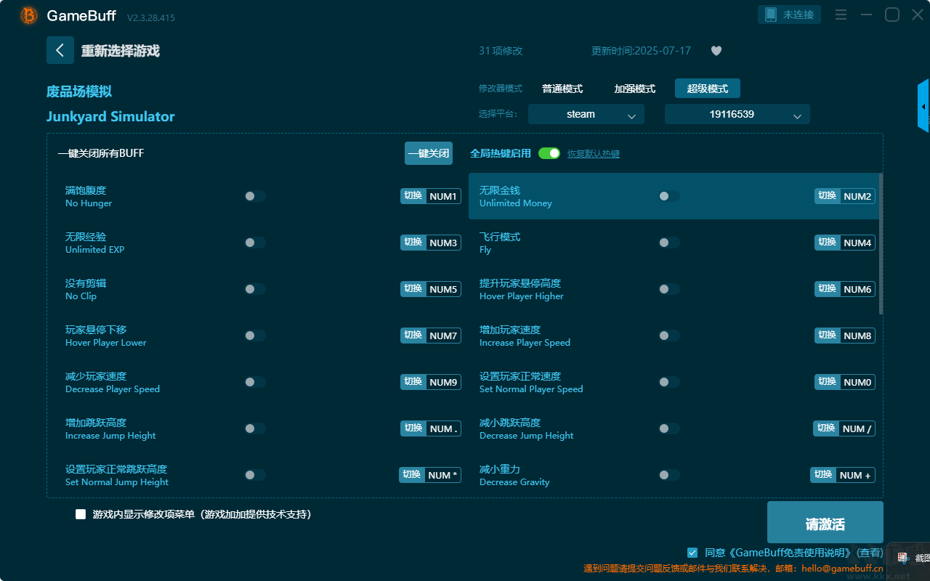
Task: Click 一键关闭 close-all button
Action: pos(429,153)
